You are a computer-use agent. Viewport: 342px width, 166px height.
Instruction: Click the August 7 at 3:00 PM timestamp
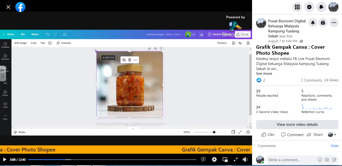(x=283, y=41)
